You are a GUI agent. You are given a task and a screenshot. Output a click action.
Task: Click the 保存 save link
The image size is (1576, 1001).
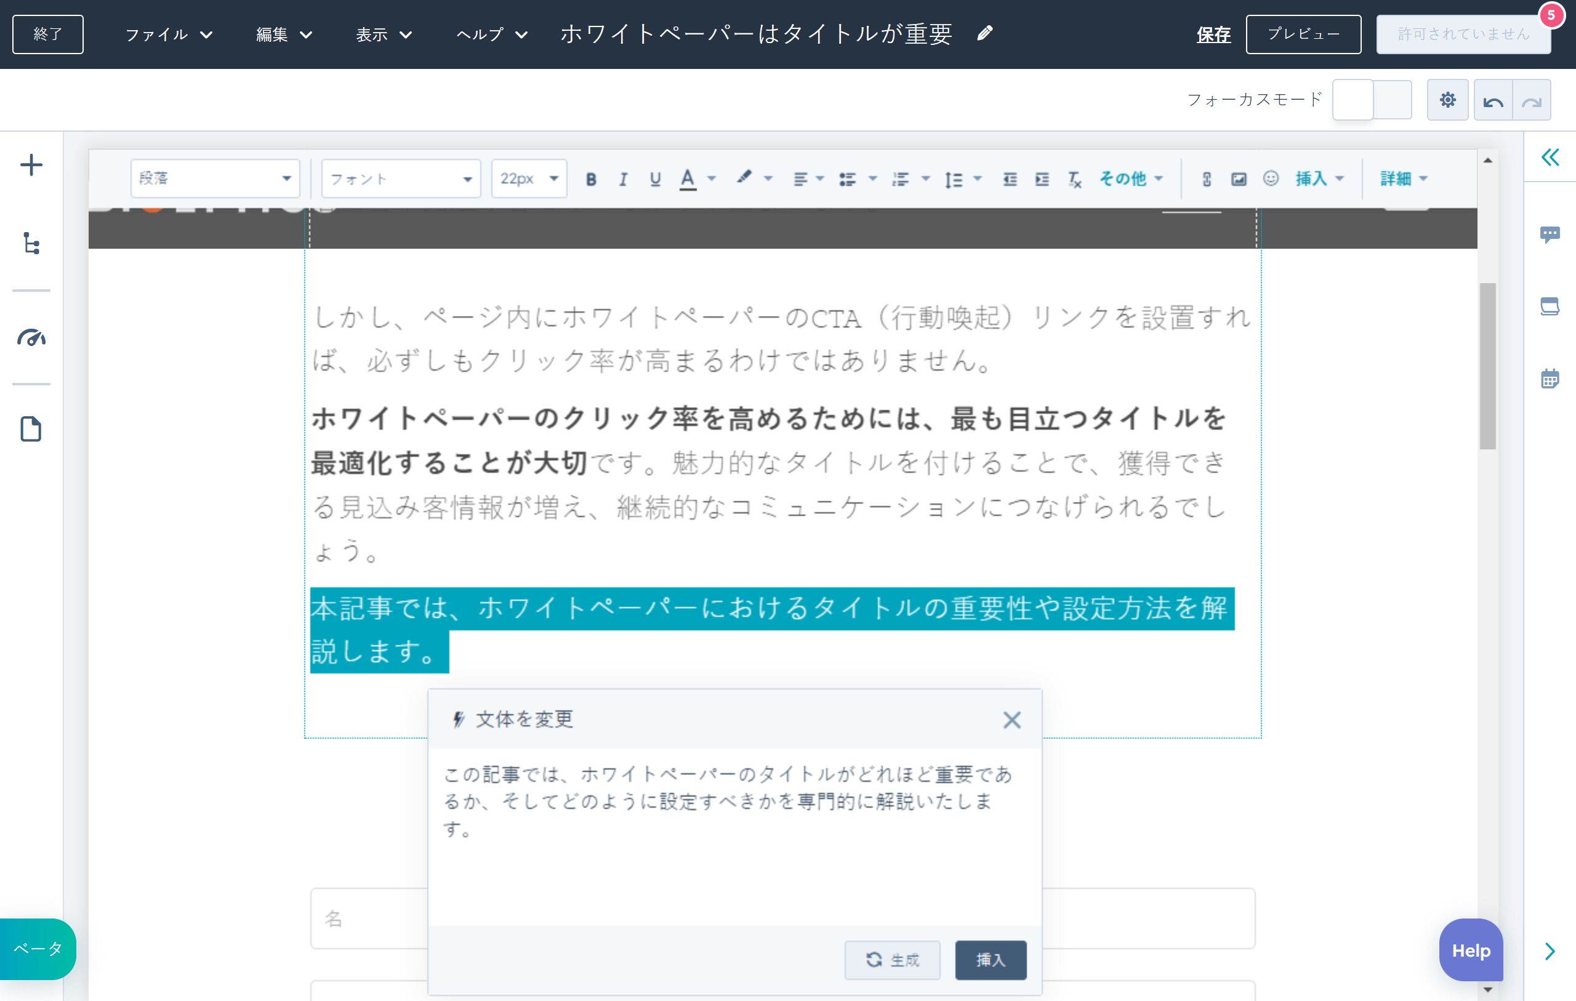[x=1213, y=34]
